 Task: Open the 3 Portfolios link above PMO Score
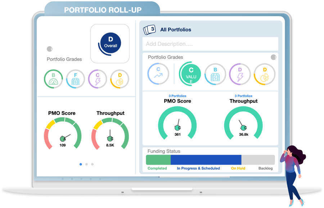177,96
